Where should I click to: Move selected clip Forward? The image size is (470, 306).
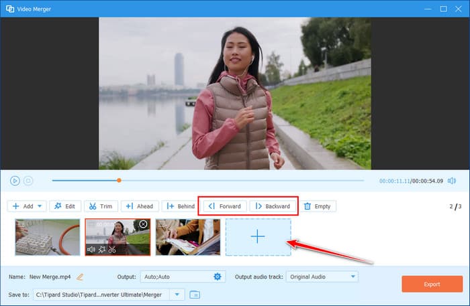225,206
